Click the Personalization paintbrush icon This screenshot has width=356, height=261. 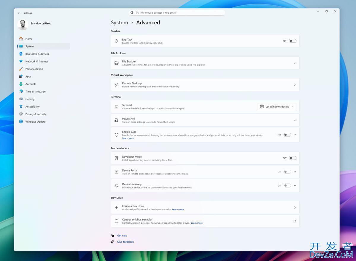pos(21,69)
